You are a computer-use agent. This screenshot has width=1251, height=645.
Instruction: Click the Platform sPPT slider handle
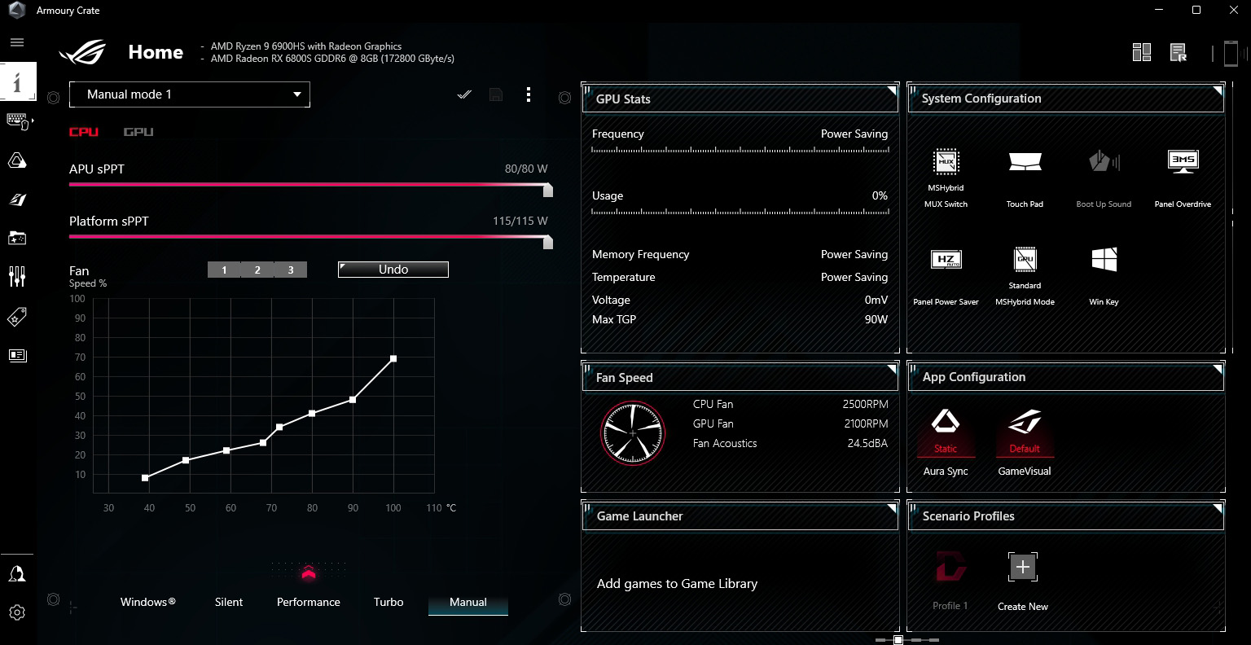tap(548, 242)
